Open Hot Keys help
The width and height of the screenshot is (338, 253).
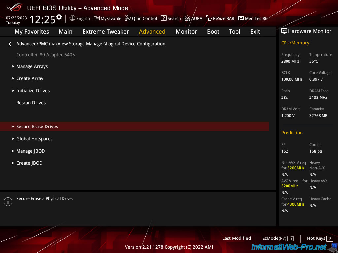316,239
